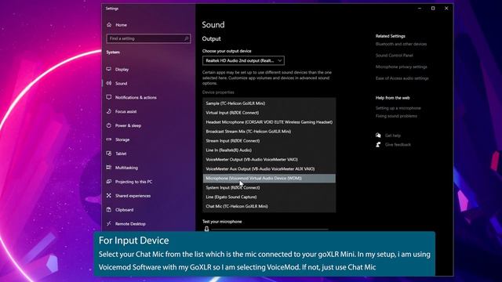
Task: Click the Focus assist moon icon
Action: click(x=109, y=111)
